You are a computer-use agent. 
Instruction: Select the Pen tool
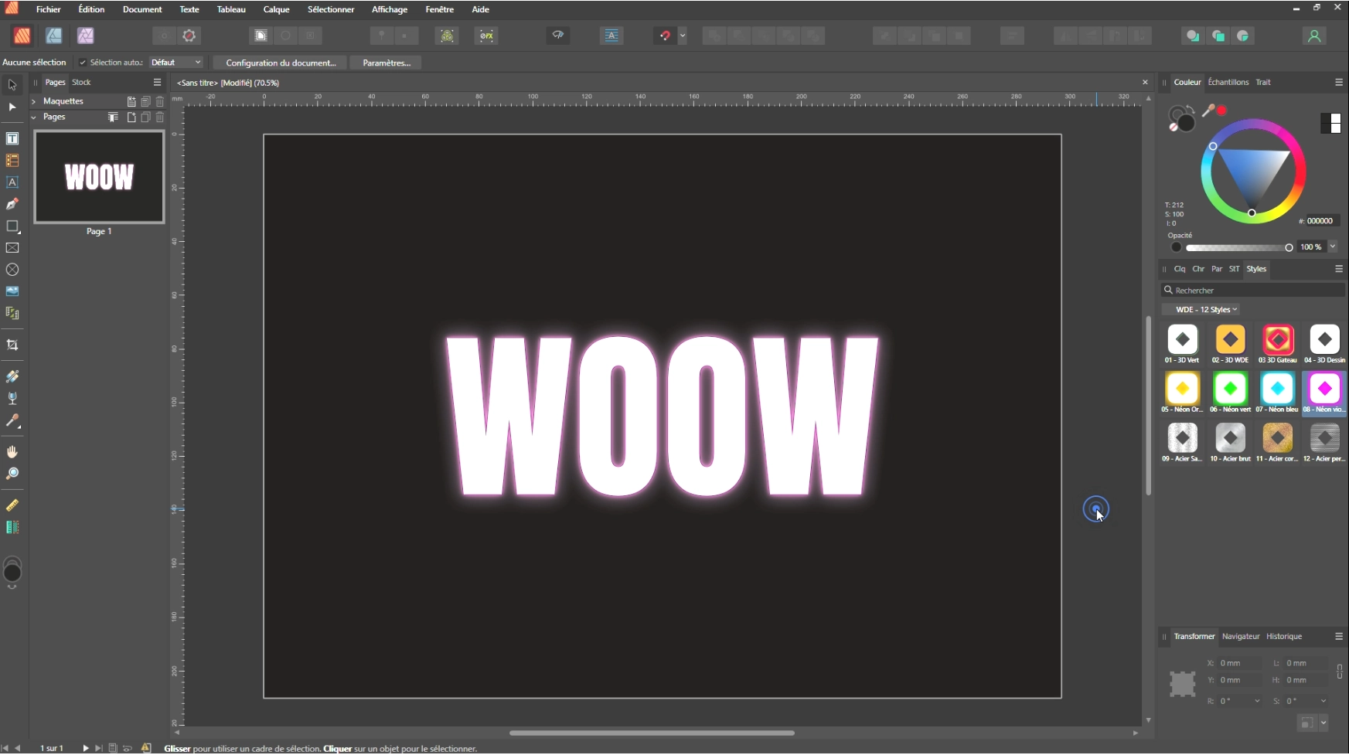(x=12, y=204)
